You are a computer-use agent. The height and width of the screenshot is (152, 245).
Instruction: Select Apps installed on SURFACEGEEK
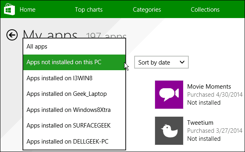coord(74,126)
